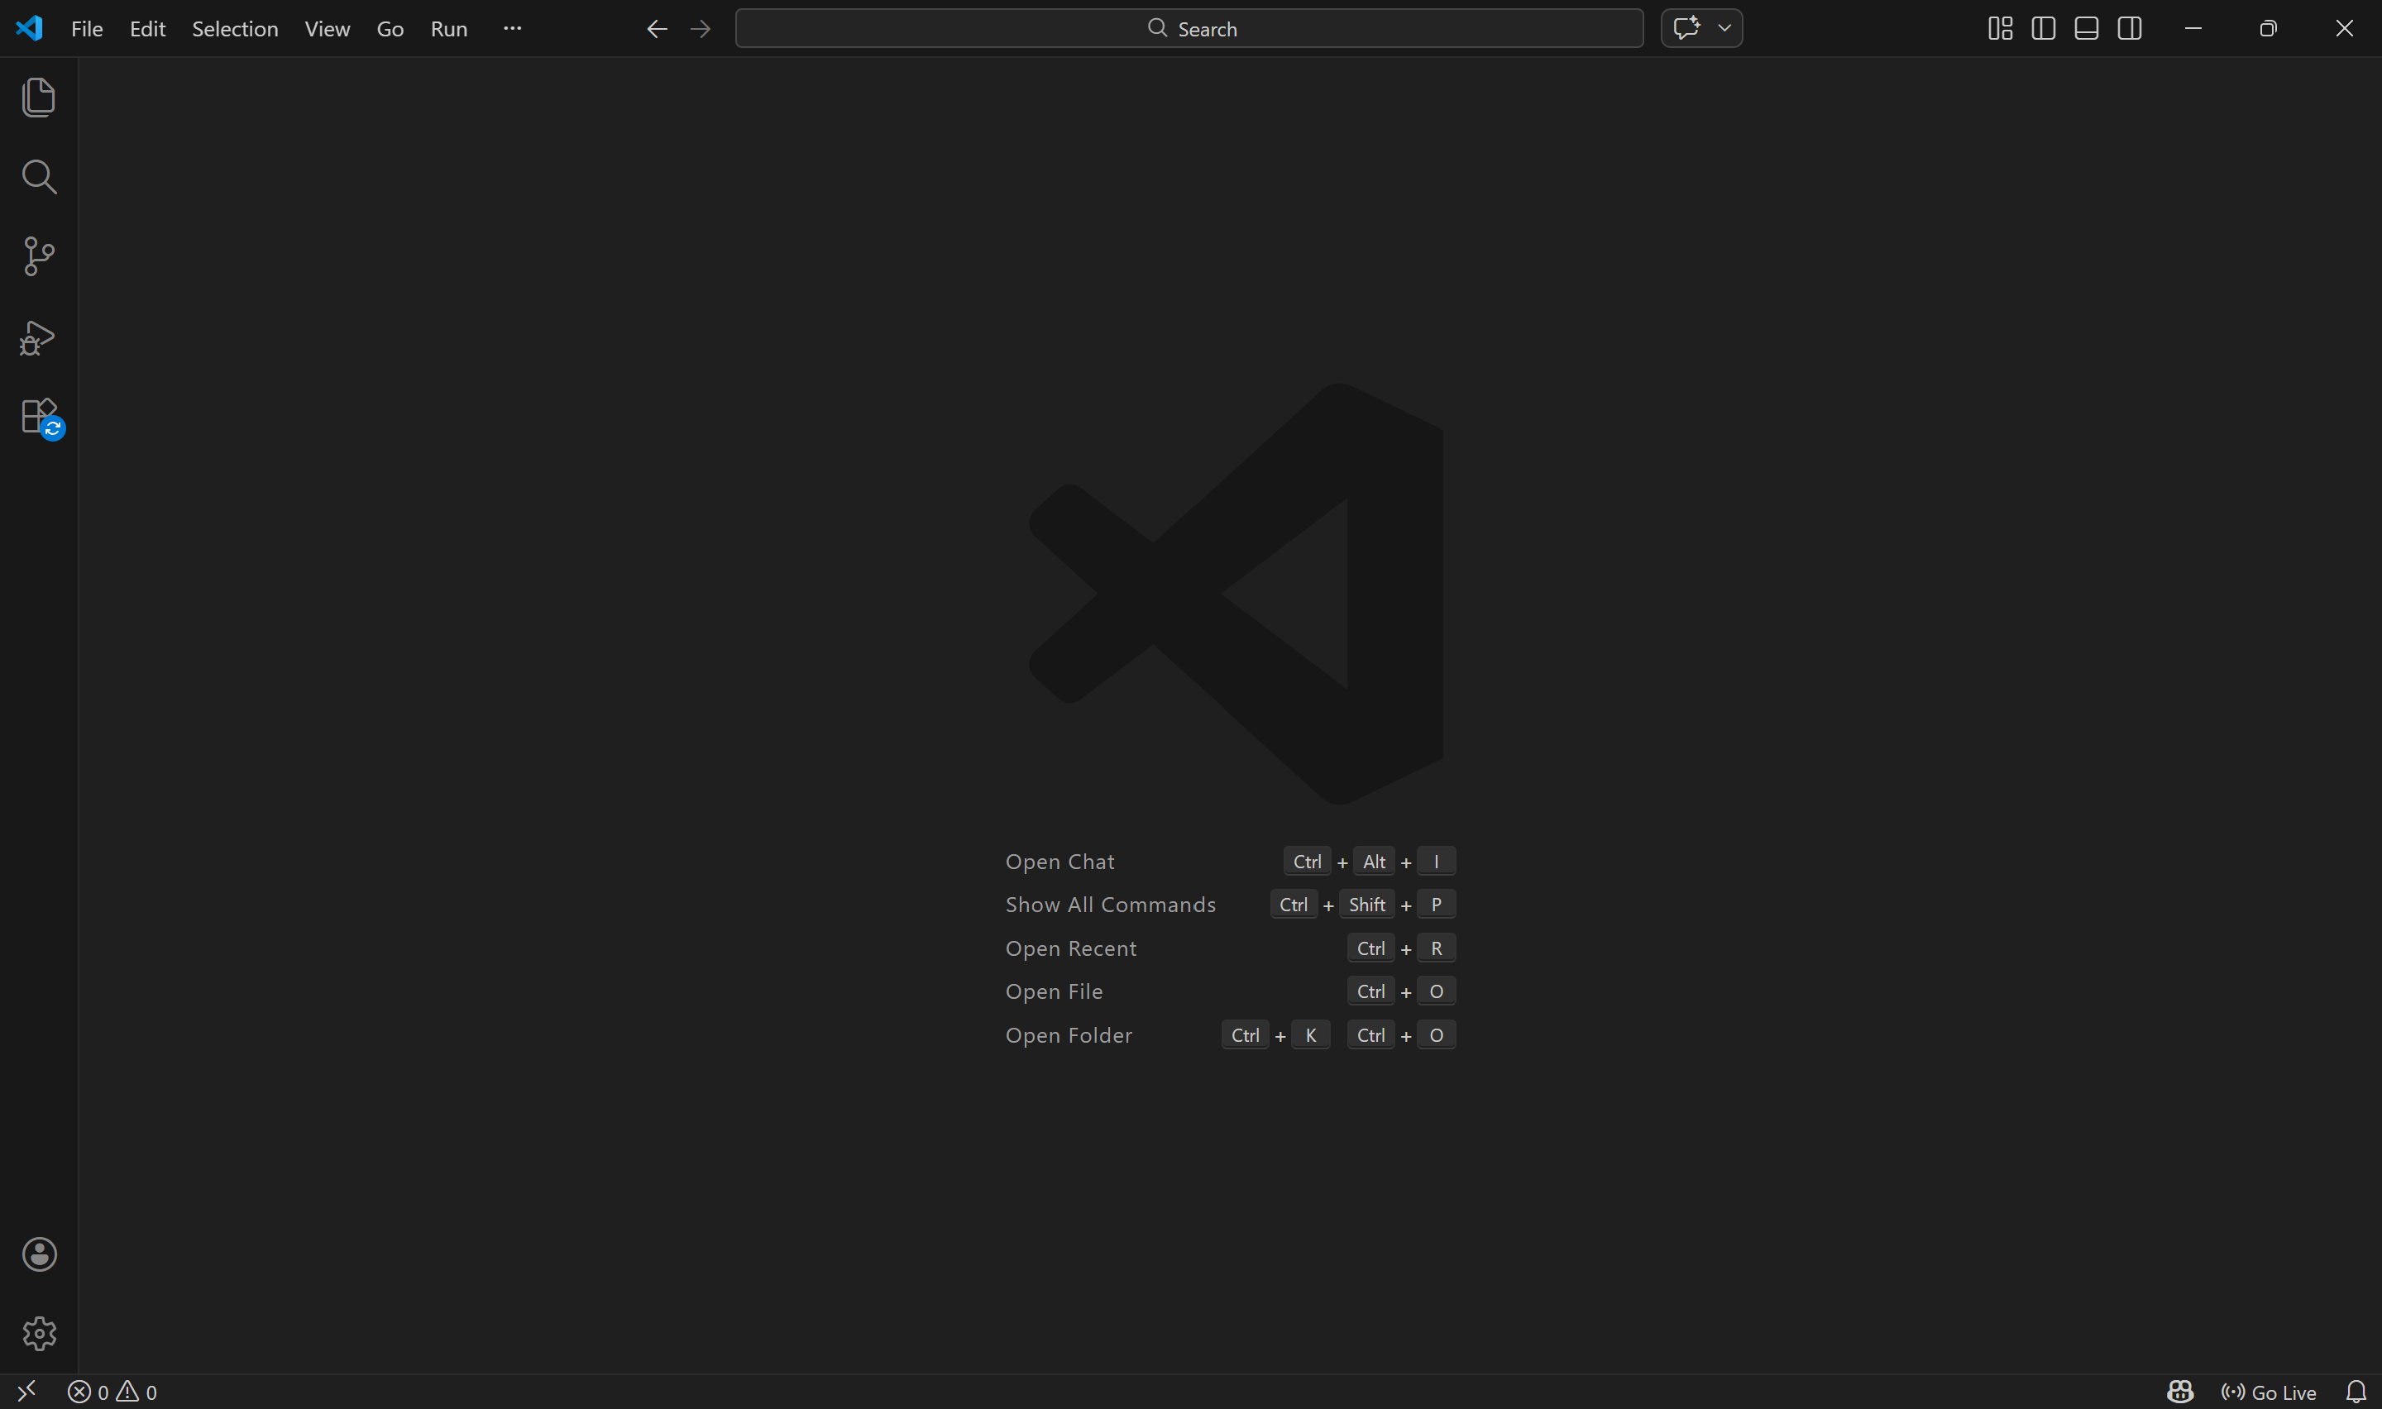Open the Selection menu
2382x1409 pixels.
tap(235, 28)
